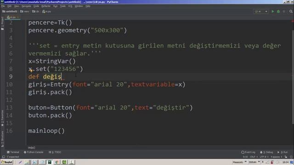Click the intention bulb on line 8
This screenshot has height=165, width=294.
pyautogui.click(x=31, y=71)
